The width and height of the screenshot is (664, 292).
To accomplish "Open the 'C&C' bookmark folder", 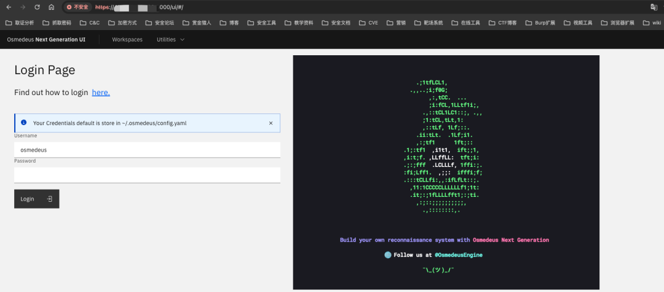I will click(x=90, y=23).
